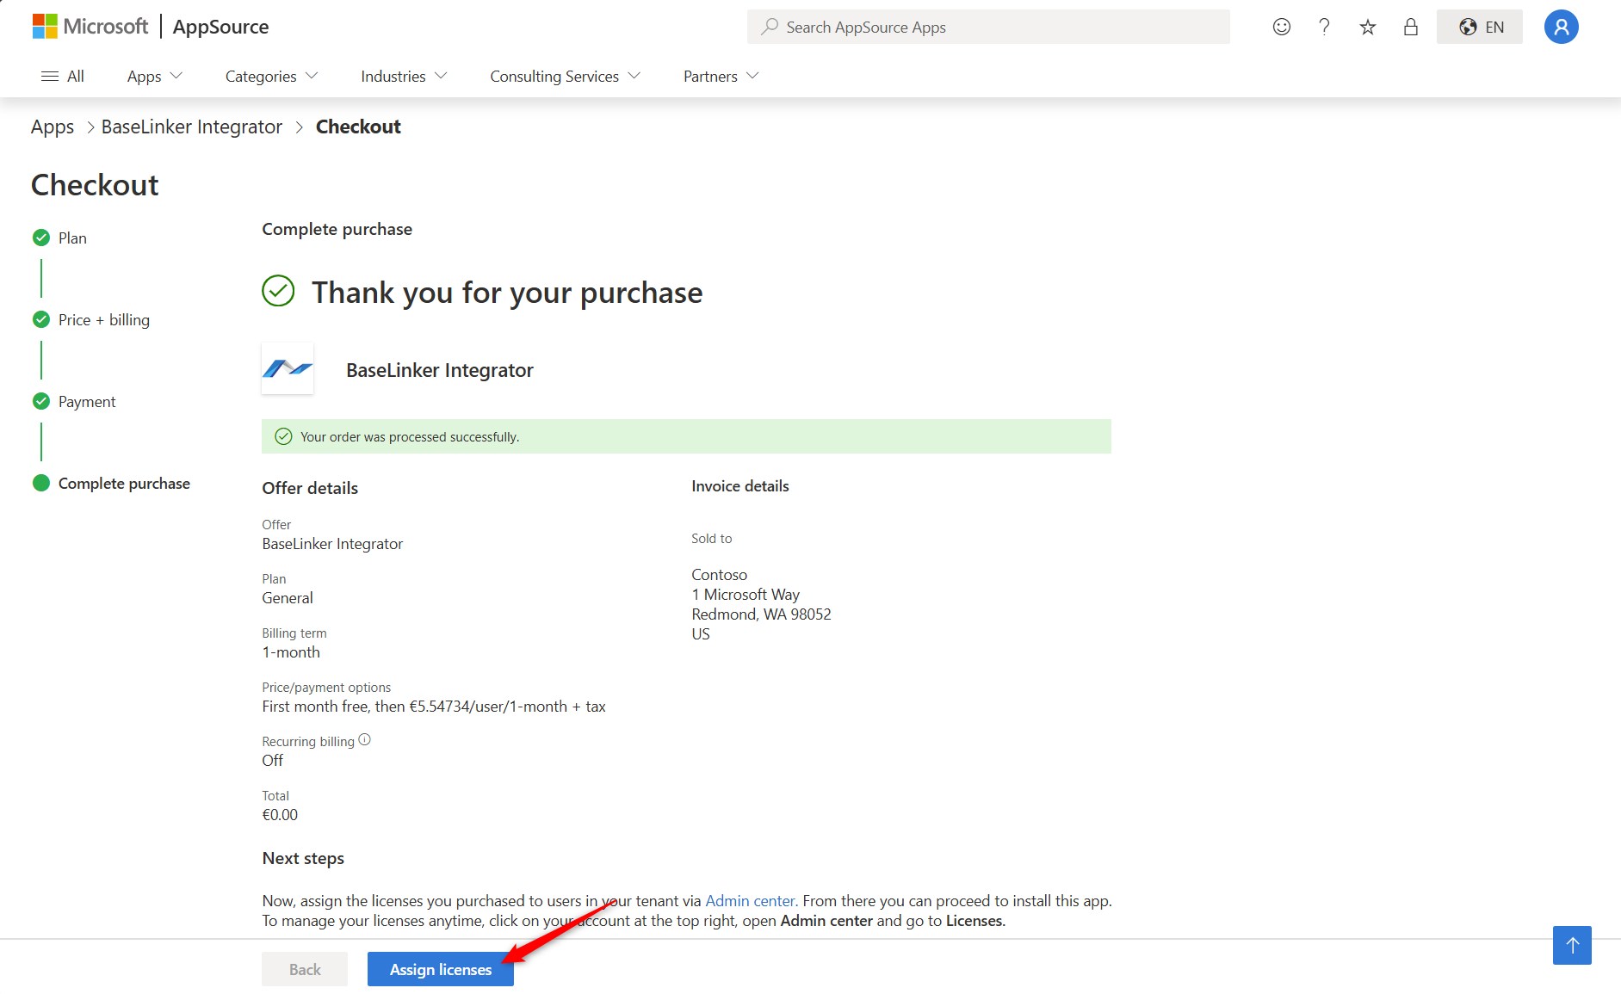Image resolution: width=1621 pixels, height=994 pixels.
Task: Click the Sold to name Contoso
Action: 720,574
